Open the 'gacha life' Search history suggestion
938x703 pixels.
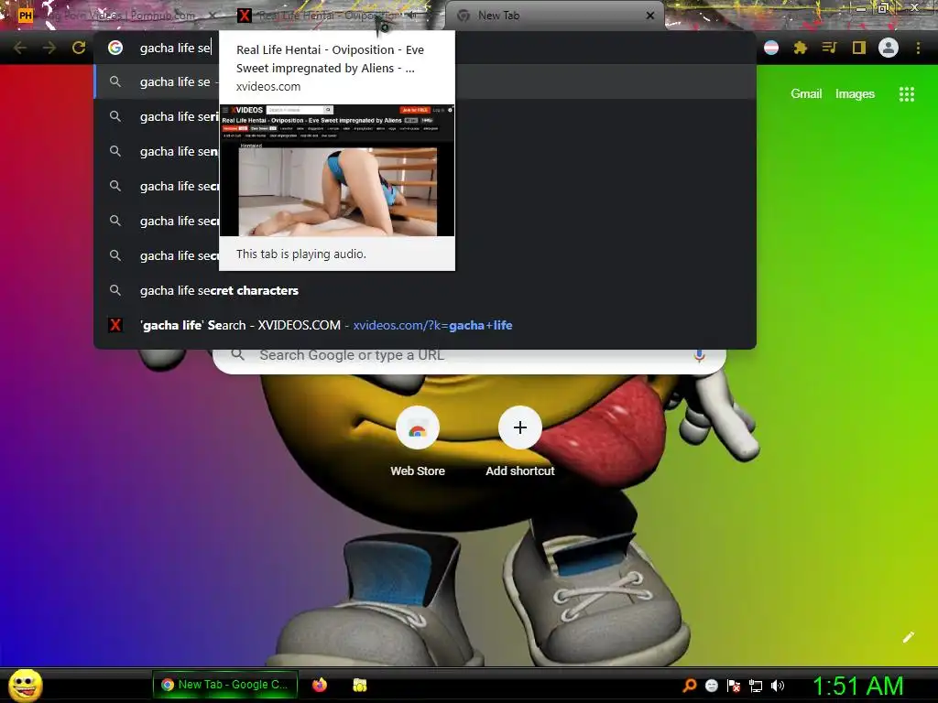(425, 325)
